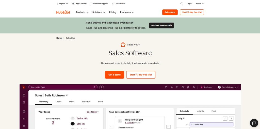
Task: Go to next day in July 31 schedule
Action: [231, 118]
